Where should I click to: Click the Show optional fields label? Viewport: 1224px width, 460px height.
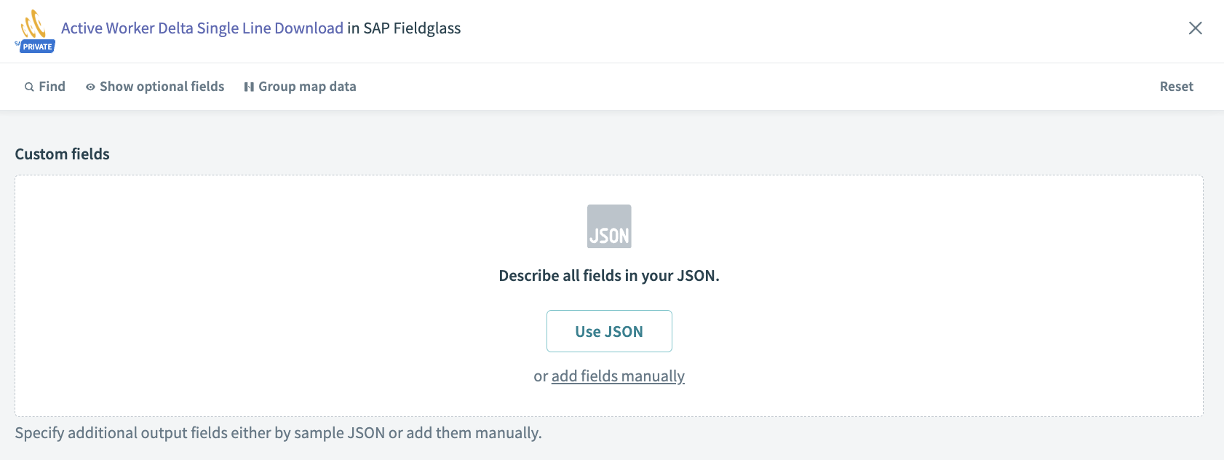pyautogui.click(x=162, y=87)
